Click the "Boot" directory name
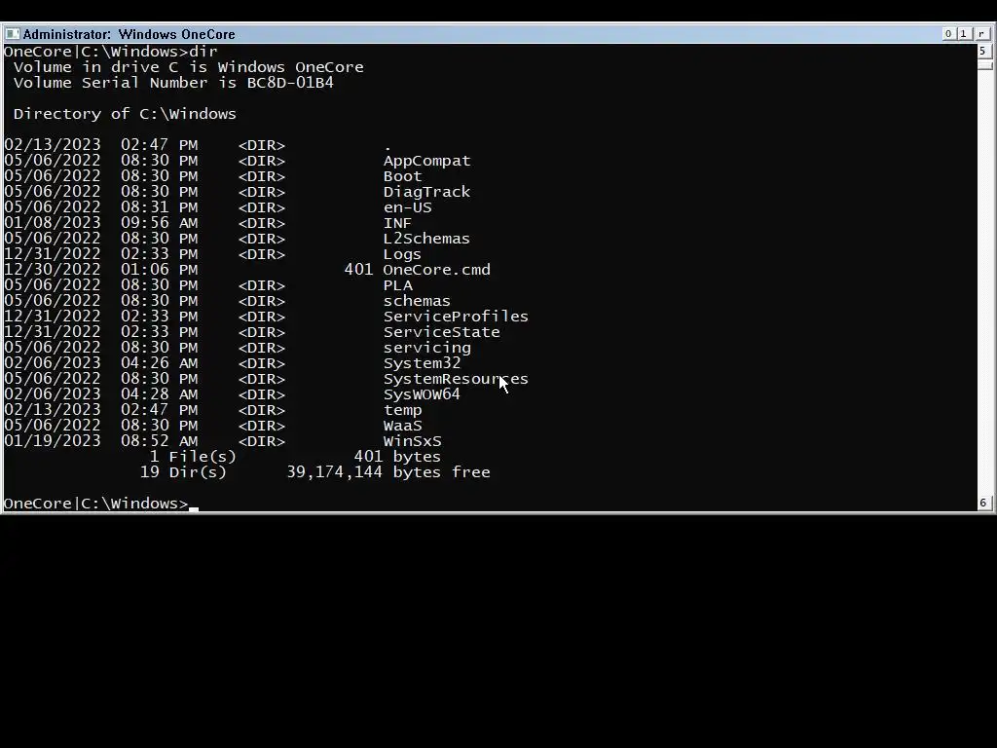Screen dimensions: 997x748 [x=402, y=176]
